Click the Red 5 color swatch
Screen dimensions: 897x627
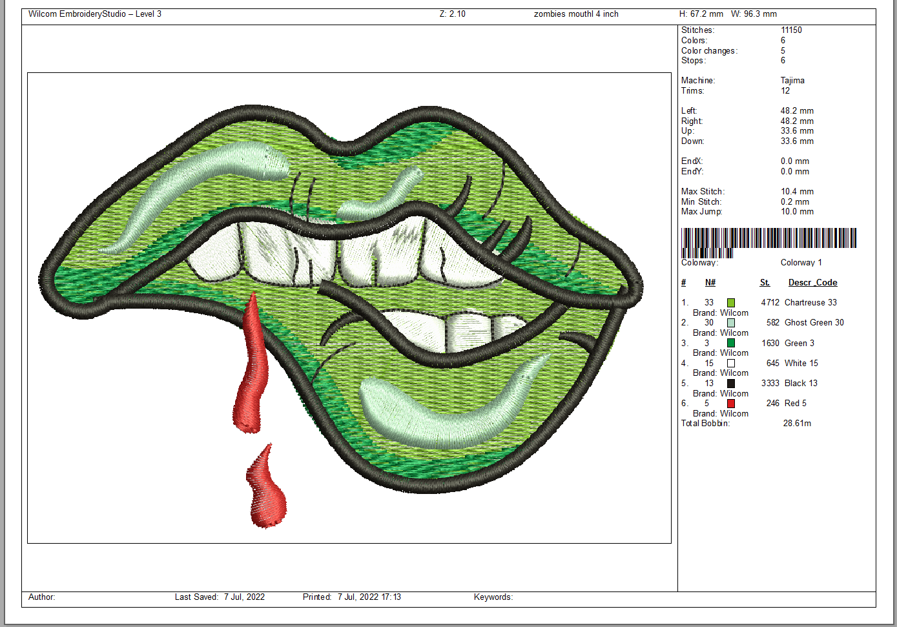pyautogui.click(x=730, y=404)
